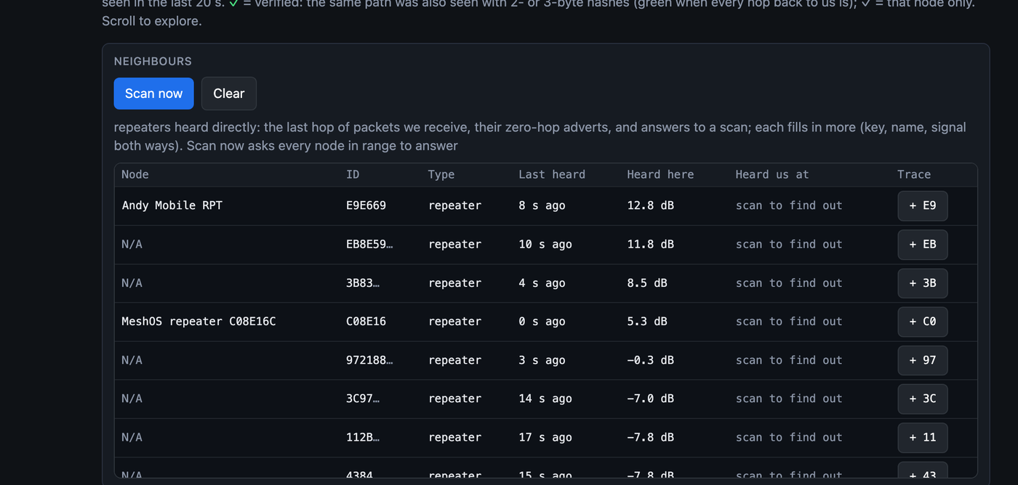
Task: Click the + 11 trace button
Action: coord(922,437)
